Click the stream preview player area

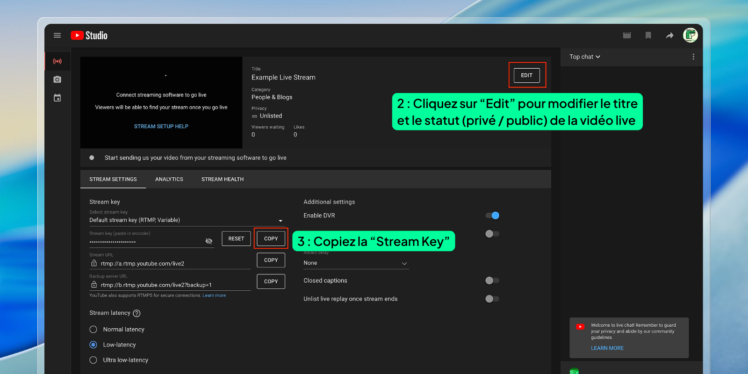161,102
